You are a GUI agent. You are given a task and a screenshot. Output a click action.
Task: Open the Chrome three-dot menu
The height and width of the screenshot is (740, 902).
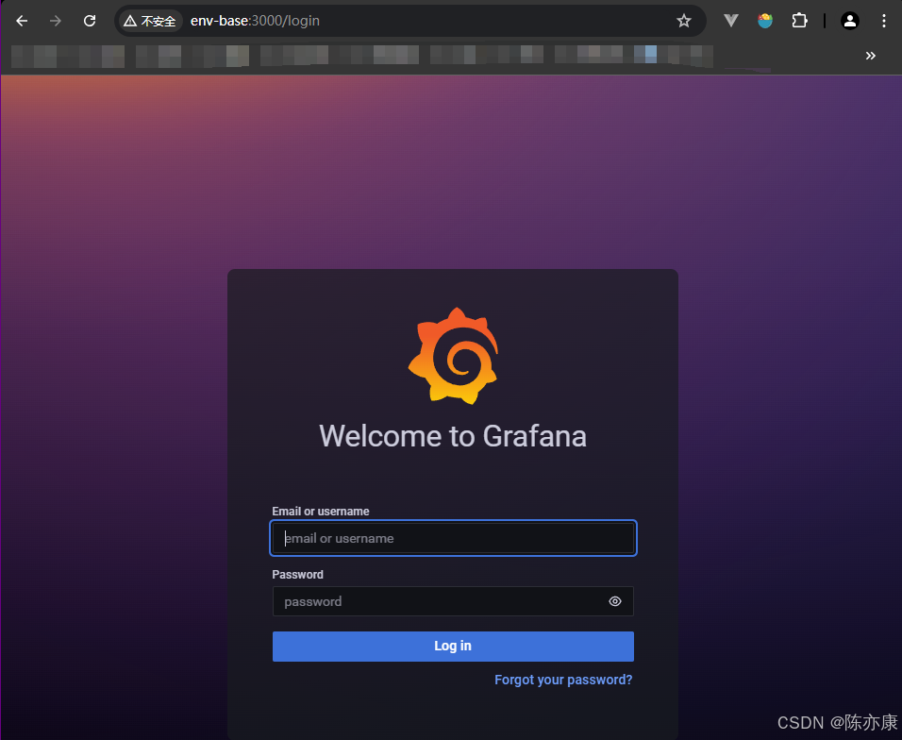pos(883,22)
